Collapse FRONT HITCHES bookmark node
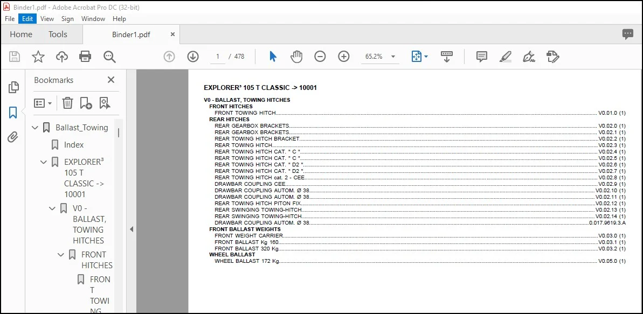Viewport: 643px width, 314px height. click(61, 255)
